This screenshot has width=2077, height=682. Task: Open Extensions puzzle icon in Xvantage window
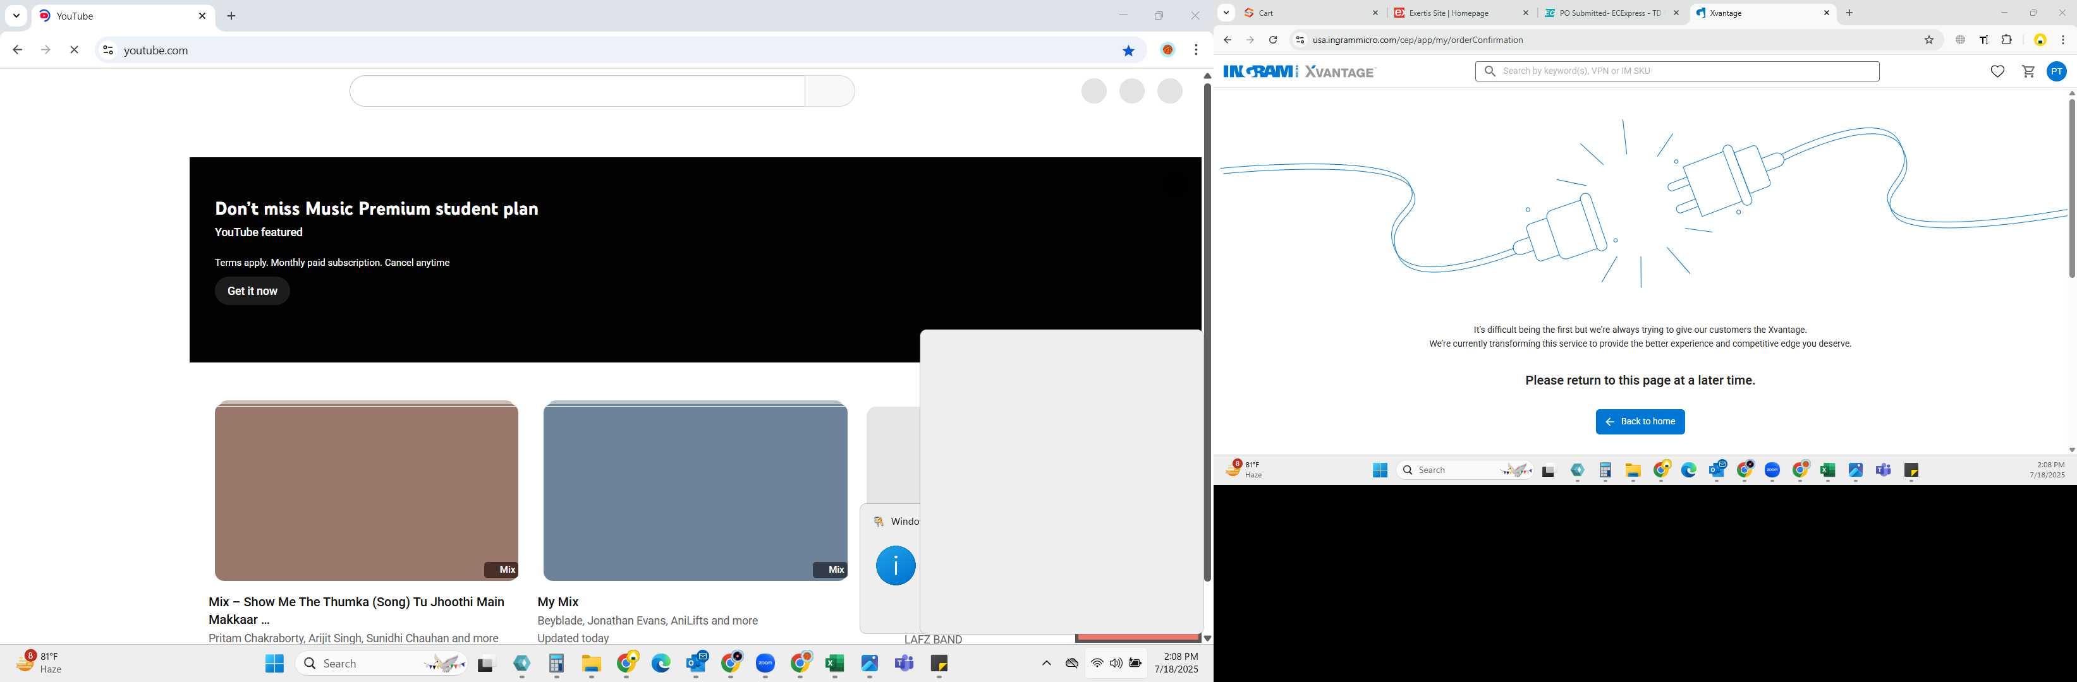2007,39
